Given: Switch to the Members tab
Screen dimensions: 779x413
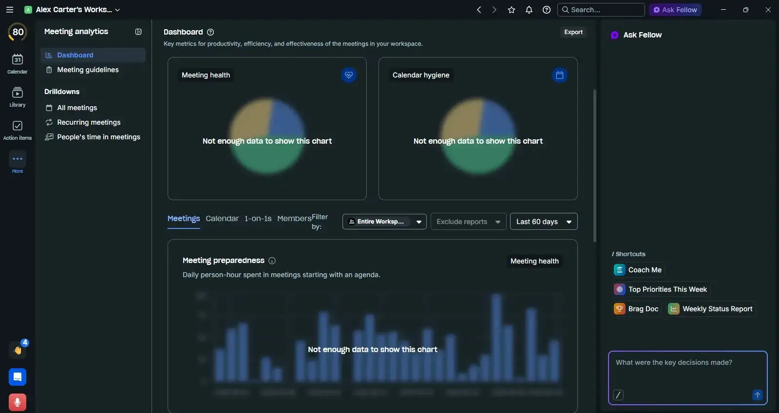Looking at the screenshot, I should 294,219.
